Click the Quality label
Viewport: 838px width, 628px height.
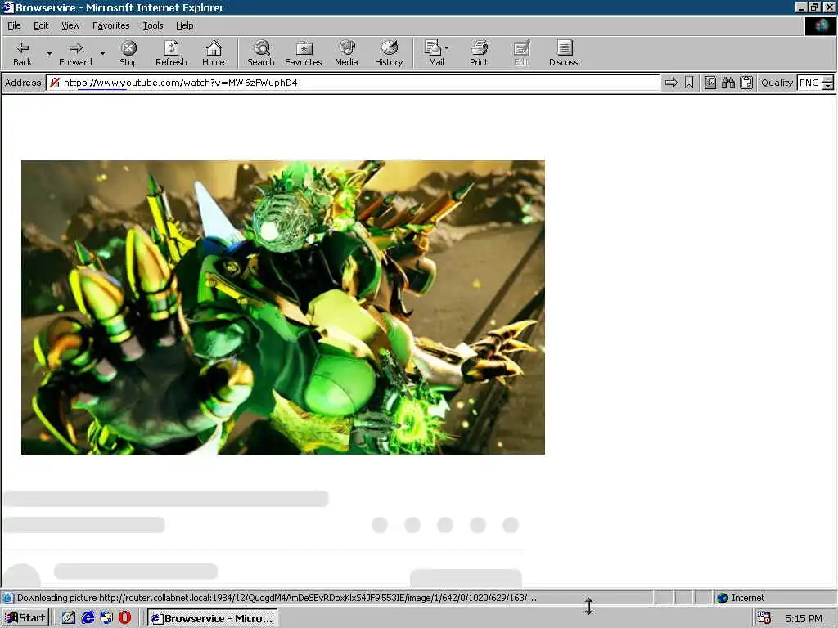click(x=777, y=83)
